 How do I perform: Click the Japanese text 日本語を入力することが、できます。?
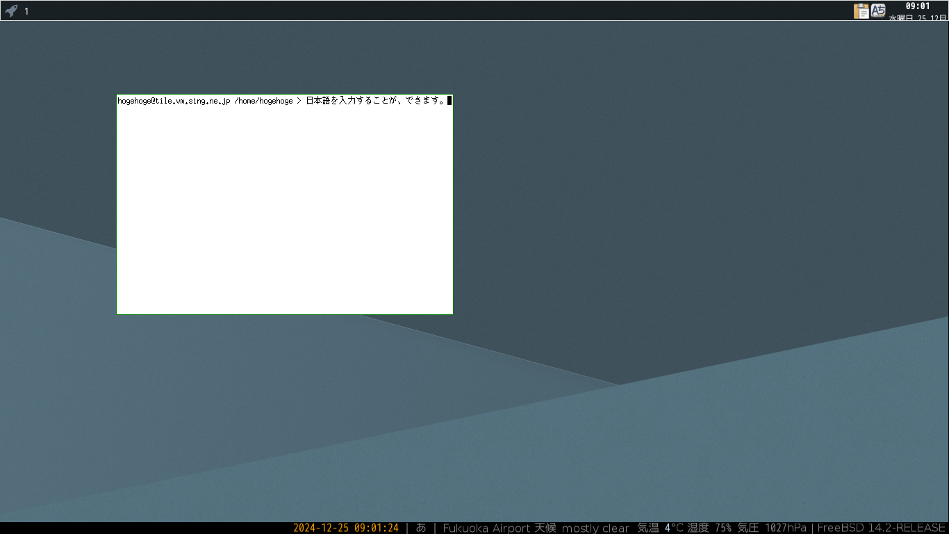click(375, 101)
